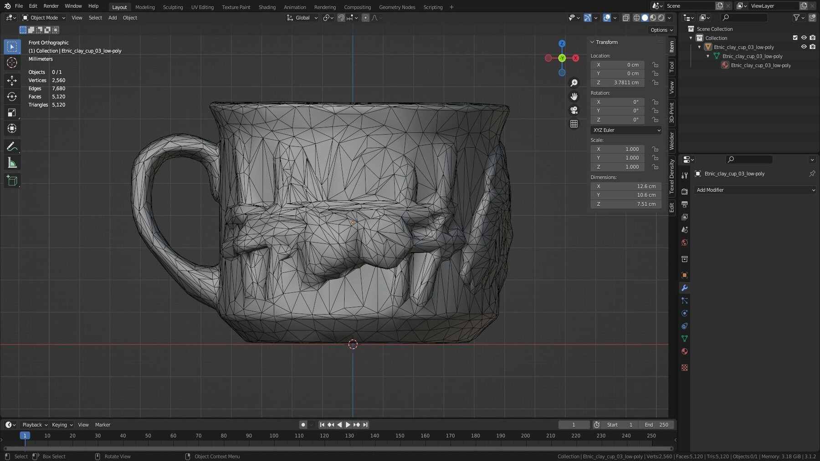Open the Modeling workspace tab
The image size is (820, 461).
[x=145, y=7]
